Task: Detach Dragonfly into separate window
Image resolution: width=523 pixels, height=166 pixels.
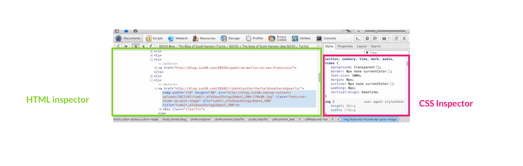Action: pos(396,38)
